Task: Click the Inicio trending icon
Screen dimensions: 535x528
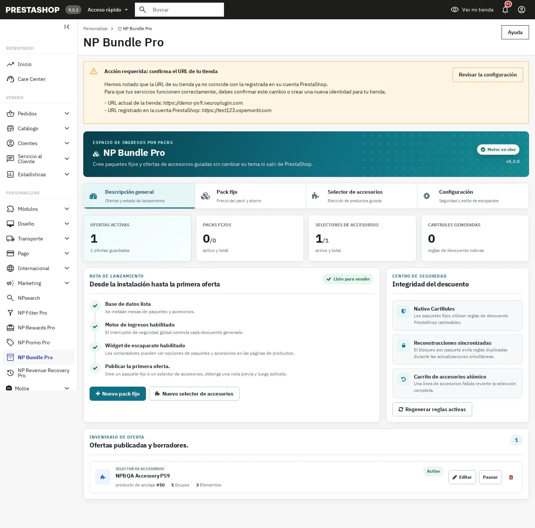Action: (x=10, y=64)
